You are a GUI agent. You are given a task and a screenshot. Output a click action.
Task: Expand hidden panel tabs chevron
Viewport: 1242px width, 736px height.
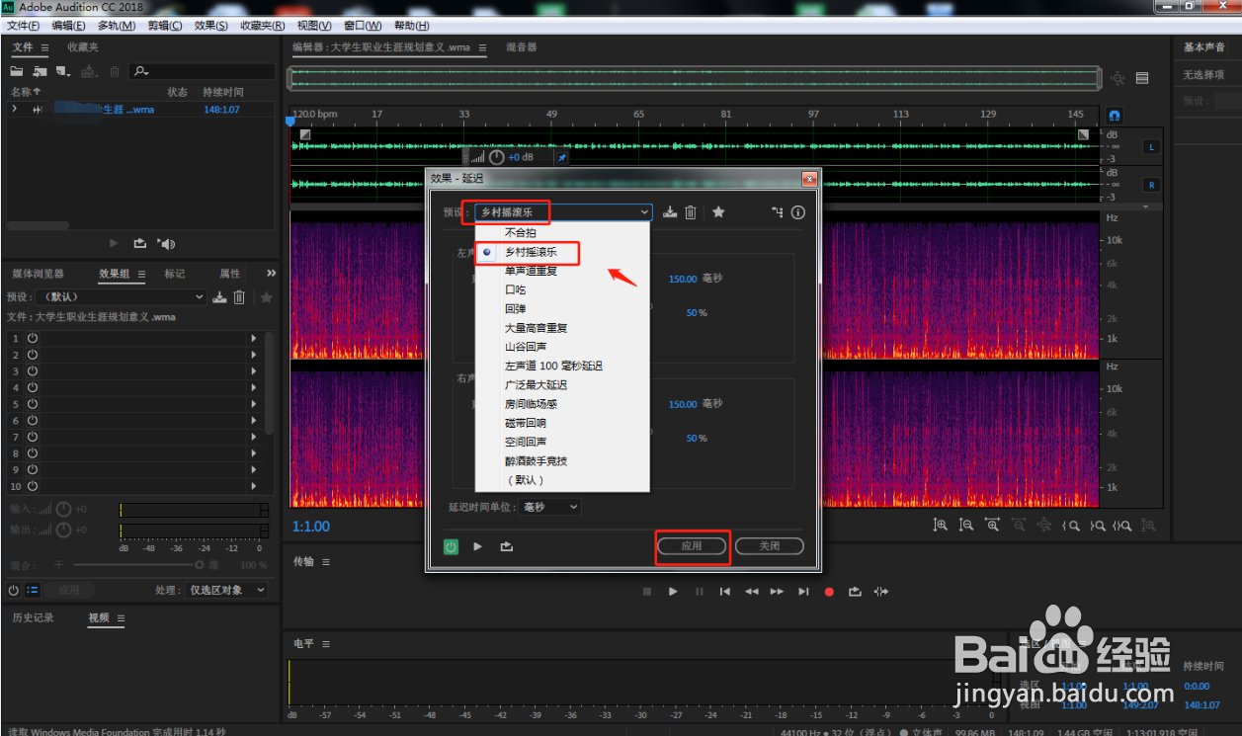pos(271,274)
